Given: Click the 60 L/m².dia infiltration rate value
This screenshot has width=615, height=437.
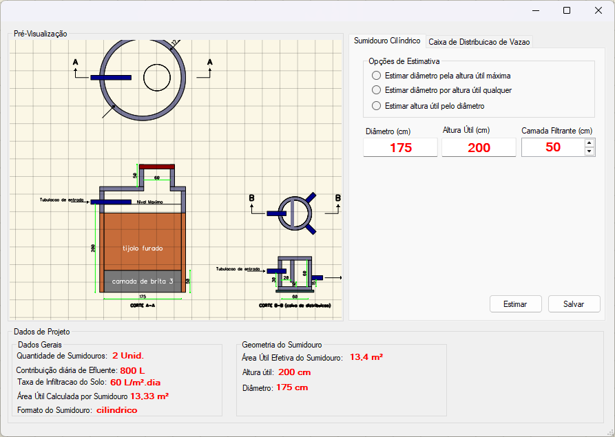Looking at the screenshot, I should click(x=135, y=383).
